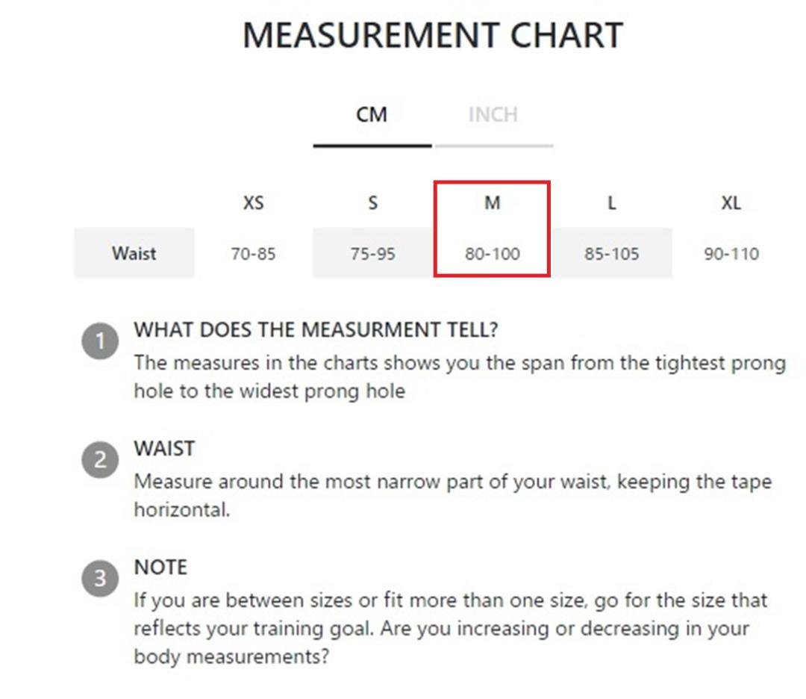Click the WAIST instruction heading
Image resolution: width=806 pixels, height=699 pixels.
[x=164, y=449]
